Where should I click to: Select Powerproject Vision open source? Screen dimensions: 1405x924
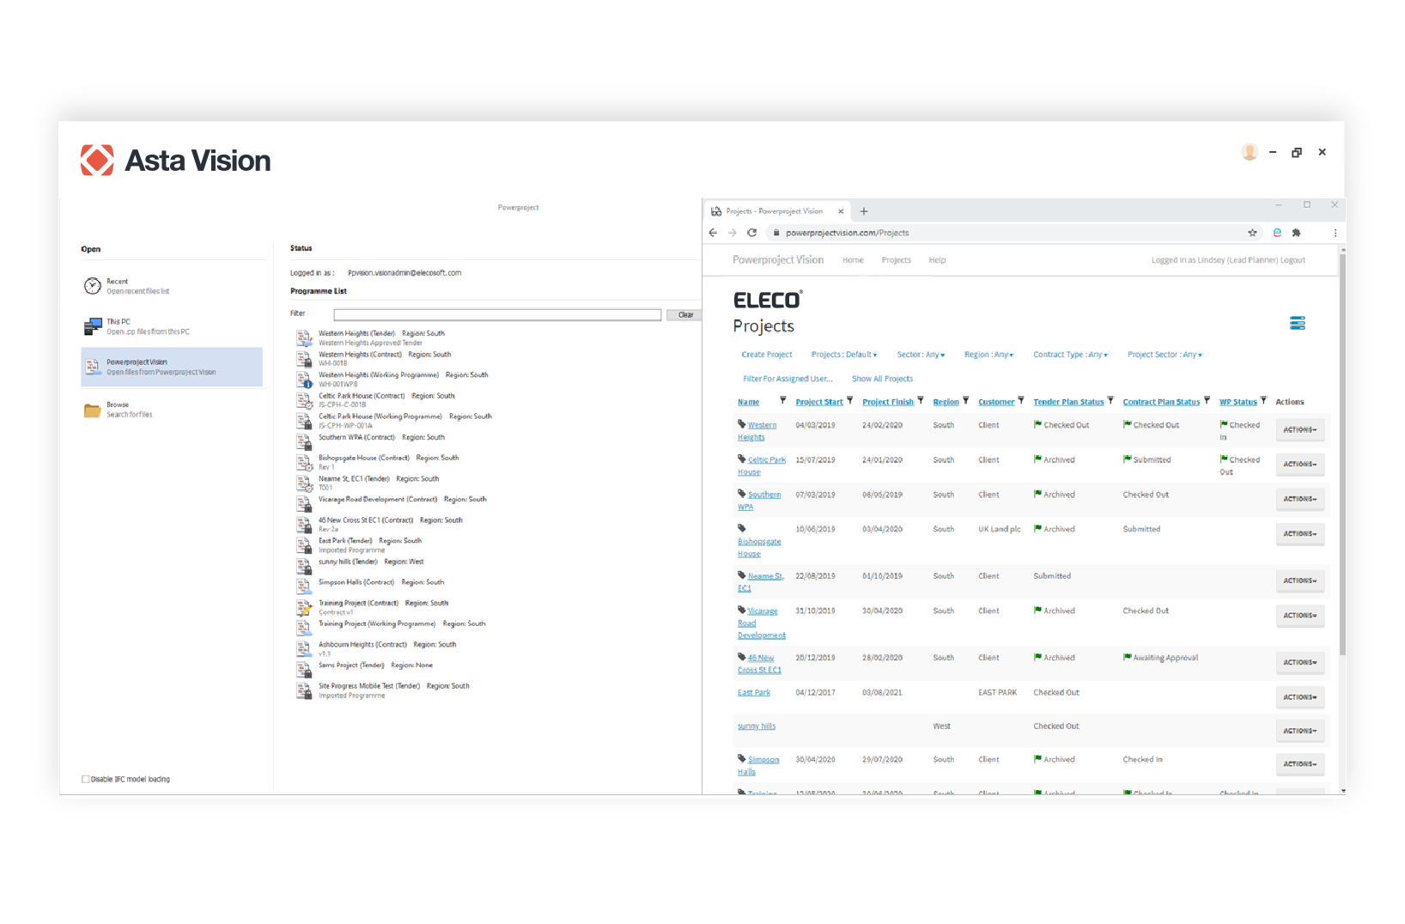[x=172, y=367]
